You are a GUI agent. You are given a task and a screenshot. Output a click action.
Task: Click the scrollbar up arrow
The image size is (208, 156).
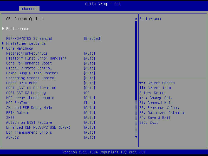pos(136,19)
